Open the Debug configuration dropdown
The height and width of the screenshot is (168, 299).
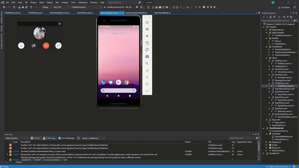pyautogui.click(x=47, y=7)
